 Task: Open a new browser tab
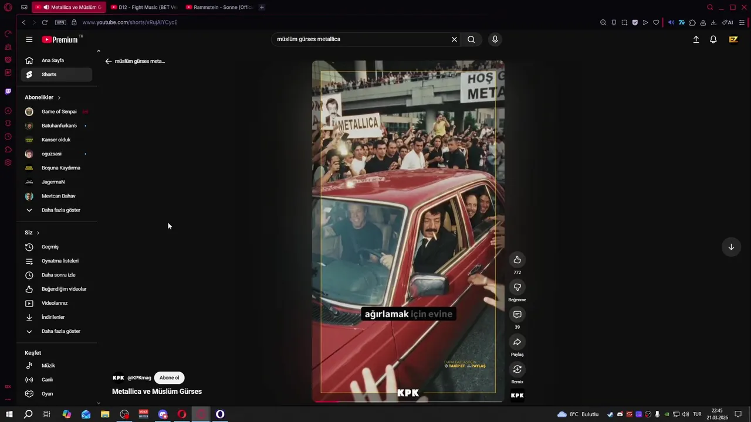pyautogui.click(x=262, y=7)
